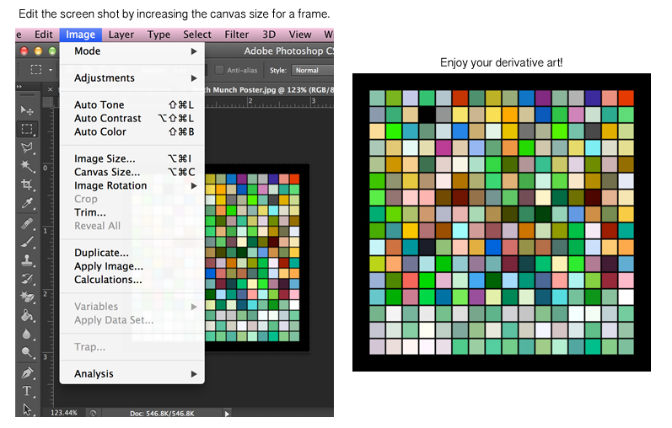This screenshot has width=672, height=428.
Task: Choose Canvas Size from the Image menu
Action: tap(107, 172)
